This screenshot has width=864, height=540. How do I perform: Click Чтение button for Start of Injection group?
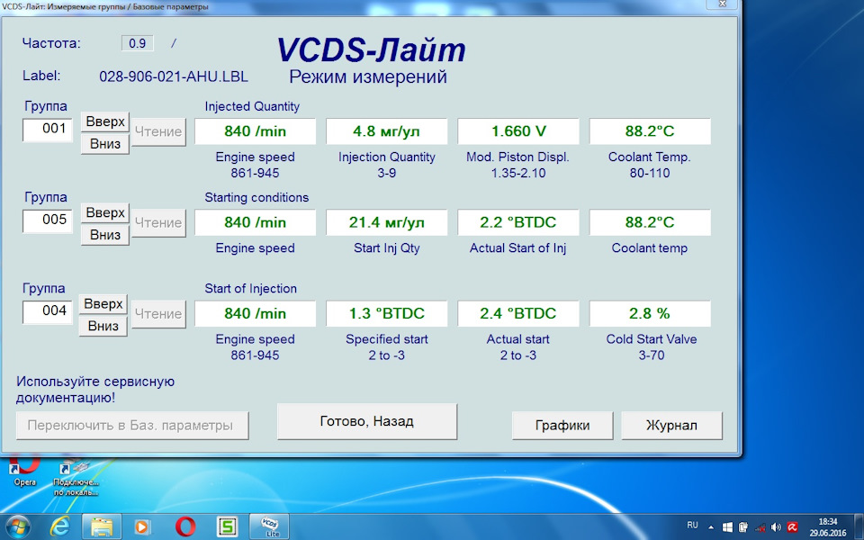[x=158, y=313]
